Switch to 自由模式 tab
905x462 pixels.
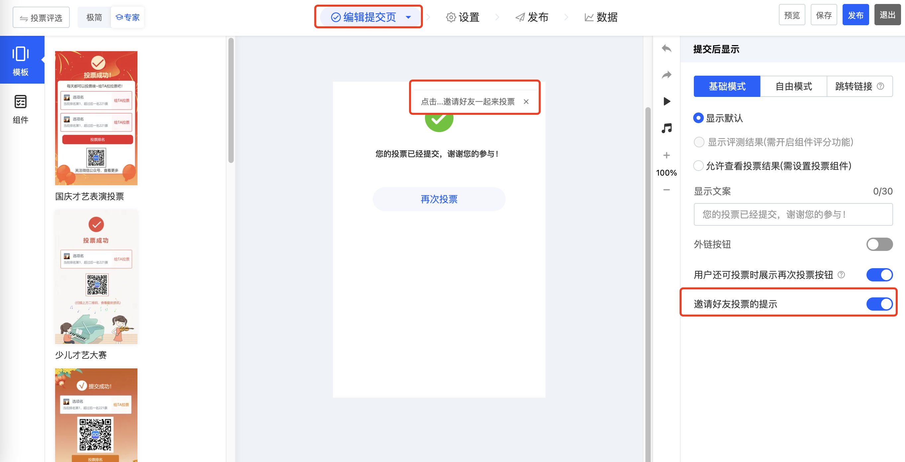click(793, 86)
